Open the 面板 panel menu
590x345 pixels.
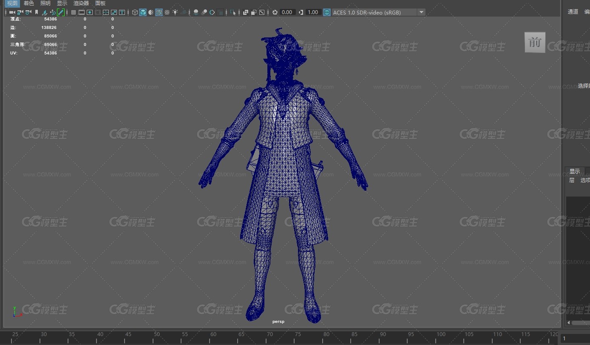[100, 3]
